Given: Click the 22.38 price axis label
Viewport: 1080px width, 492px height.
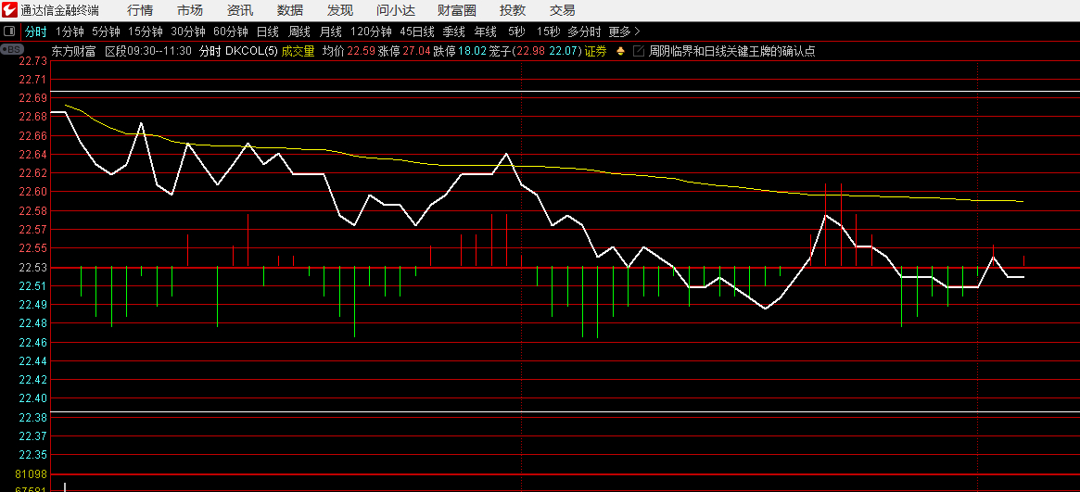Looking at the screenshot, I should coord(33,417).
